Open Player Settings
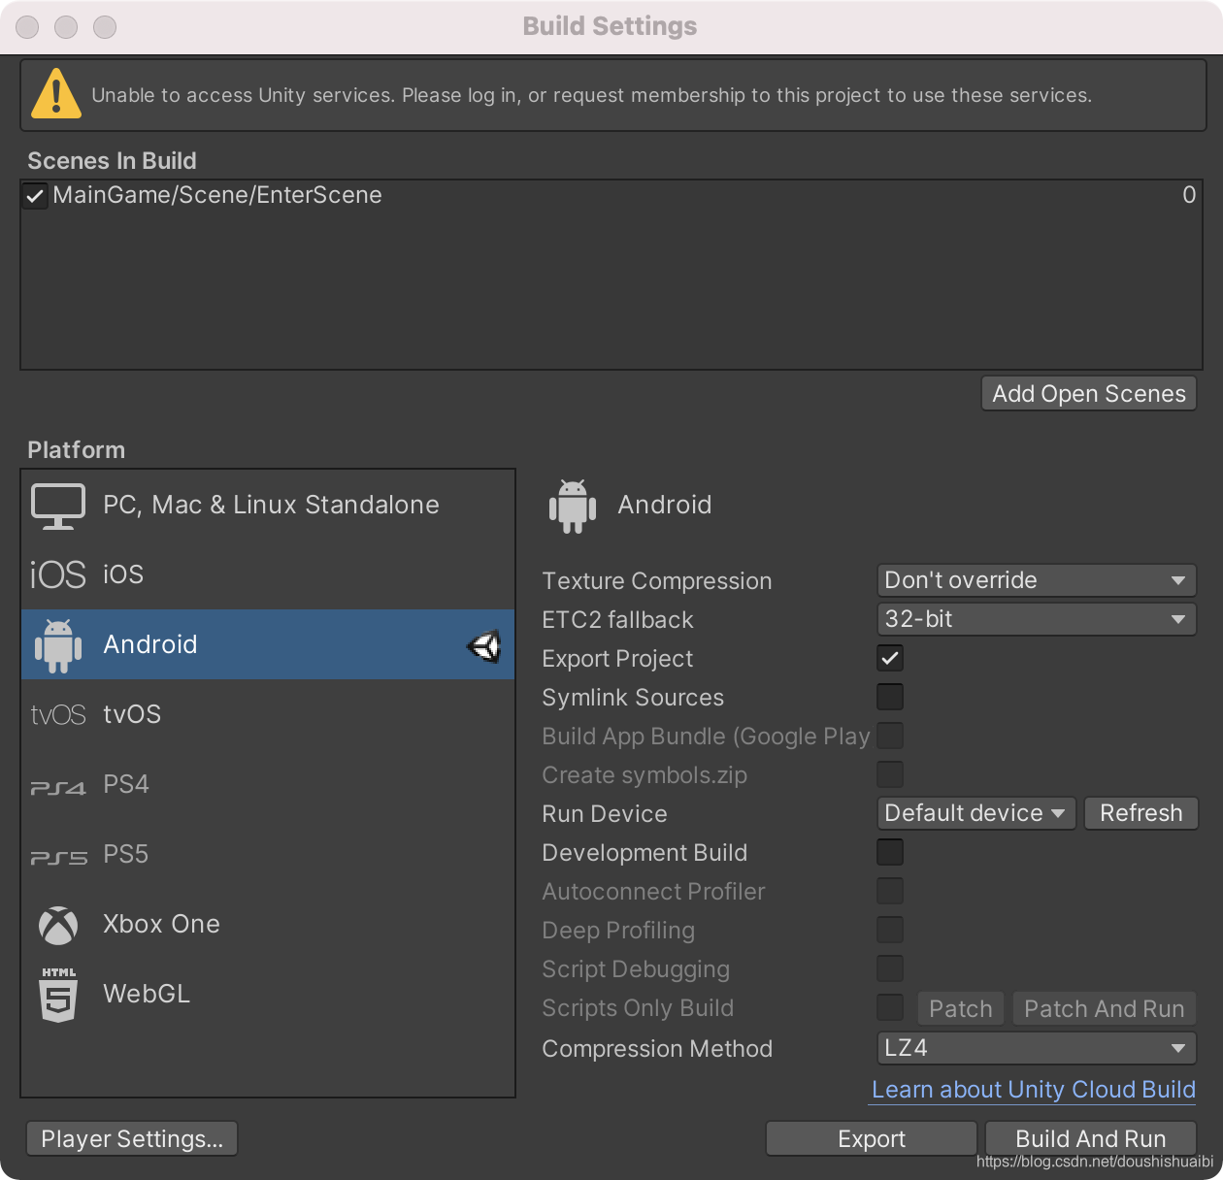The width and height of the screenshot is (1223, 1180). 131,1138
